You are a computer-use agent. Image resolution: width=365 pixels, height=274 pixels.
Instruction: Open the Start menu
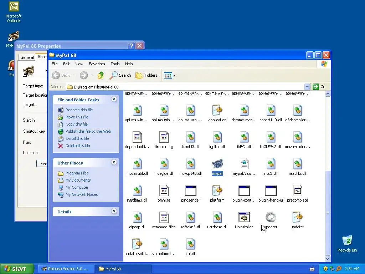pyautogui.click(x=17, y=269)
